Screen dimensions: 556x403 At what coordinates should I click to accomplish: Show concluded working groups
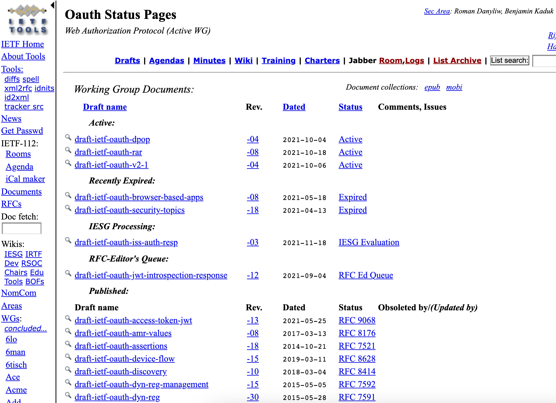(x=26, y=329)
